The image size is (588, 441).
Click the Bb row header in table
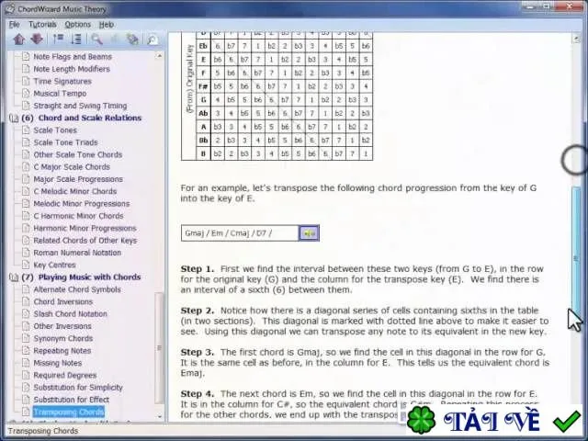coord(203,141)
